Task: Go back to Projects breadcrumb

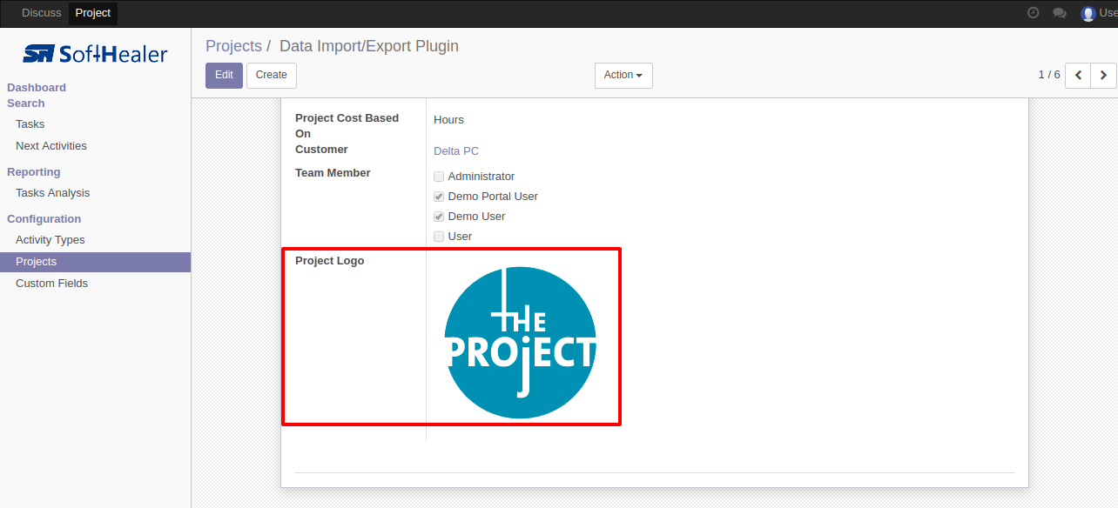Action: [233, 46]
